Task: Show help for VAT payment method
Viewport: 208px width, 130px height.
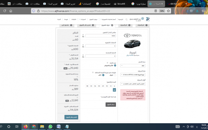Action: click(x=93, y=73)
